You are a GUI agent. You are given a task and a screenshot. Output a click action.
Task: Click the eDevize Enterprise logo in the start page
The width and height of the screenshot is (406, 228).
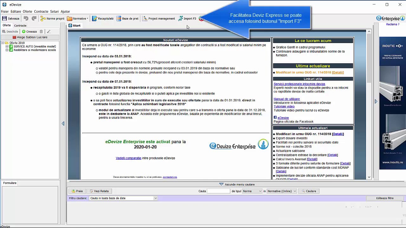239,145
